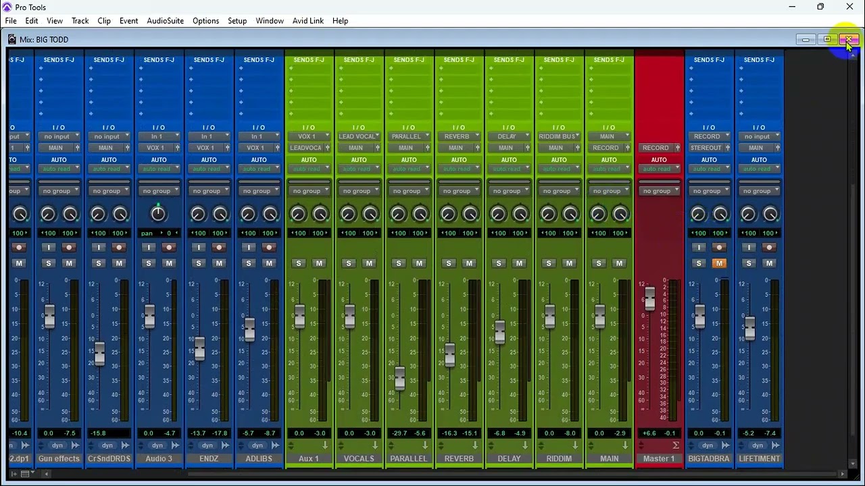Click the ADLIBS track name button
This screenshot has width=865, height=486.
259,459
